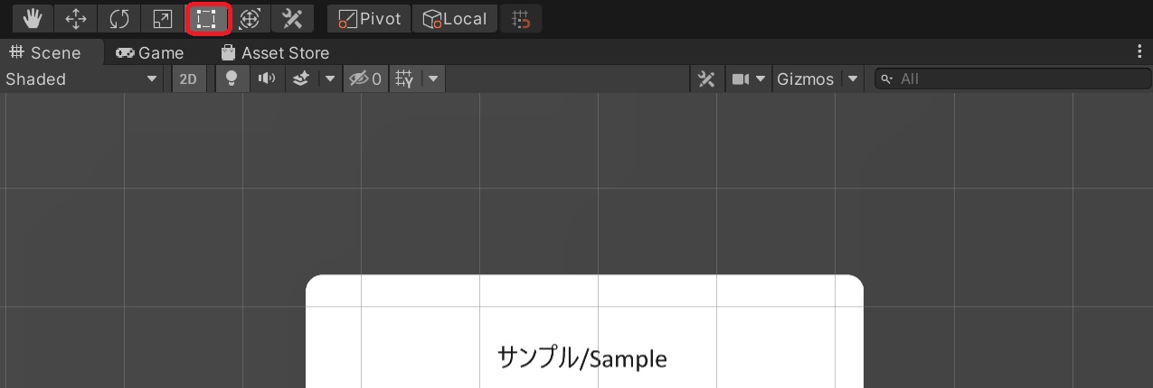Toggle Pivot handle position button

click(x=369, y=18)
